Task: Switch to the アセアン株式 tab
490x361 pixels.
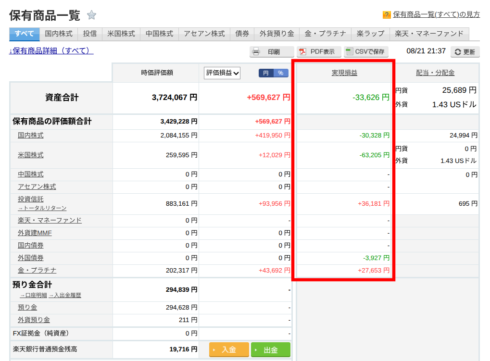Action: point(204,34)
